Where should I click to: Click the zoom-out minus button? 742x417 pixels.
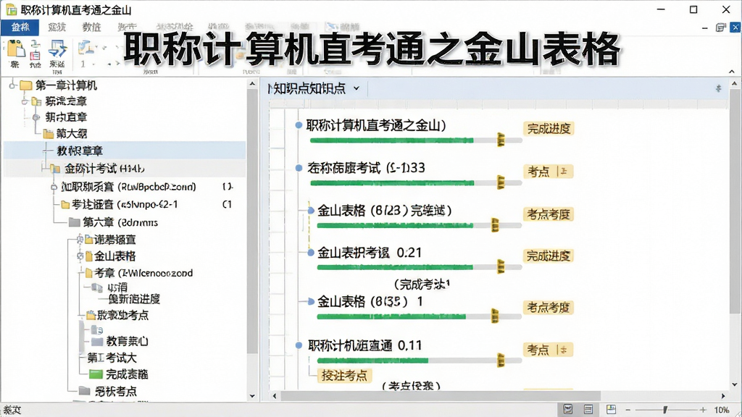pyautogui.click(x=628, y=410)
